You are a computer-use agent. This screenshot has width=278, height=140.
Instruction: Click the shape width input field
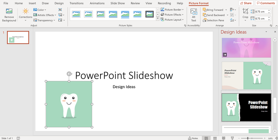[x=261, y=19]
